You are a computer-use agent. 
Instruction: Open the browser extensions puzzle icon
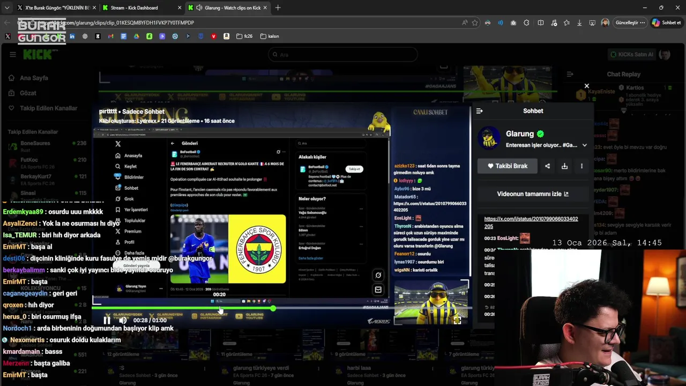527,23
